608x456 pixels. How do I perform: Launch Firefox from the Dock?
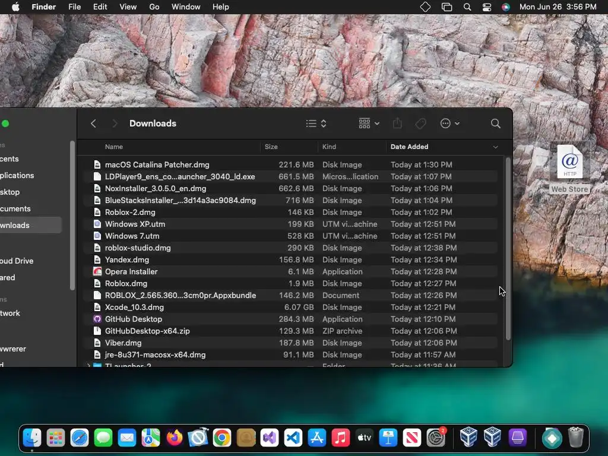175,438
